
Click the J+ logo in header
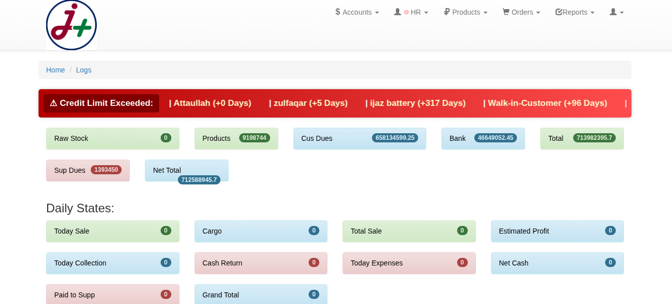[71, 25]
